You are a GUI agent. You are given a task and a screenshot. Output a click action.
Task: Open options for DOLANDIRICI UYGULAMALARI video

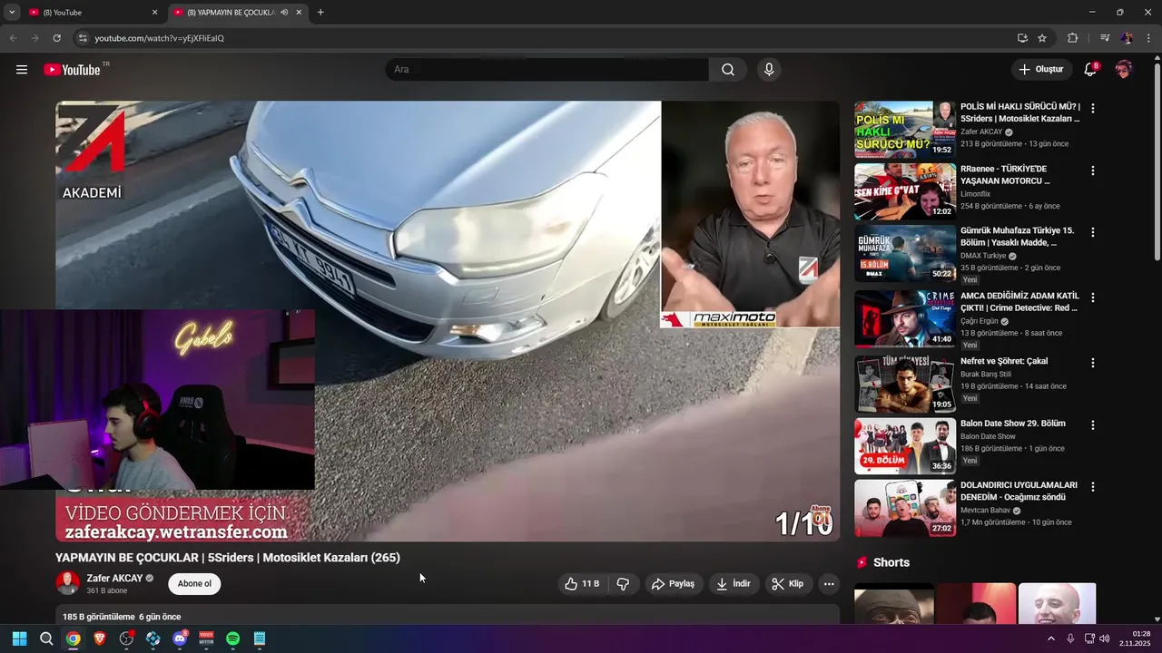(1093, 487)
